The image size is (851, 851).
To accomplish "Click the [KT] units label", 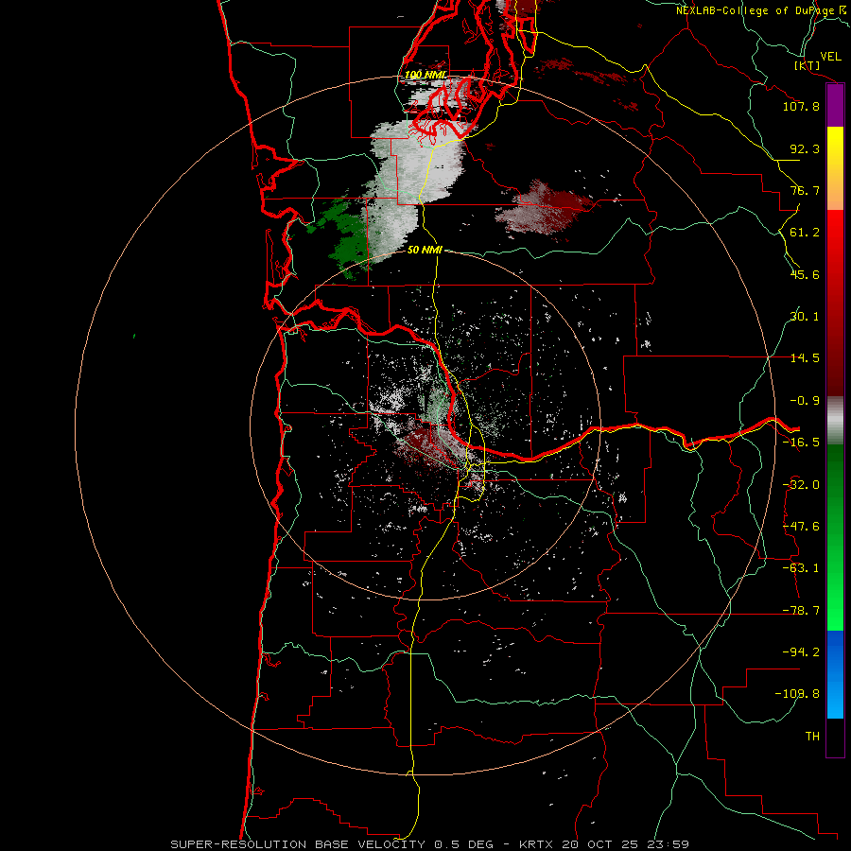I will pos(807,65).
